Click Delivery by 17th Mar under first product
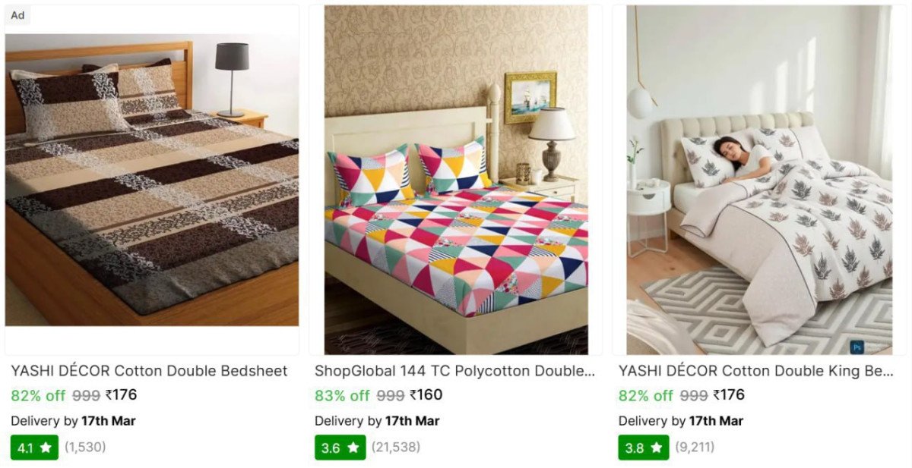 pos(73,421)
